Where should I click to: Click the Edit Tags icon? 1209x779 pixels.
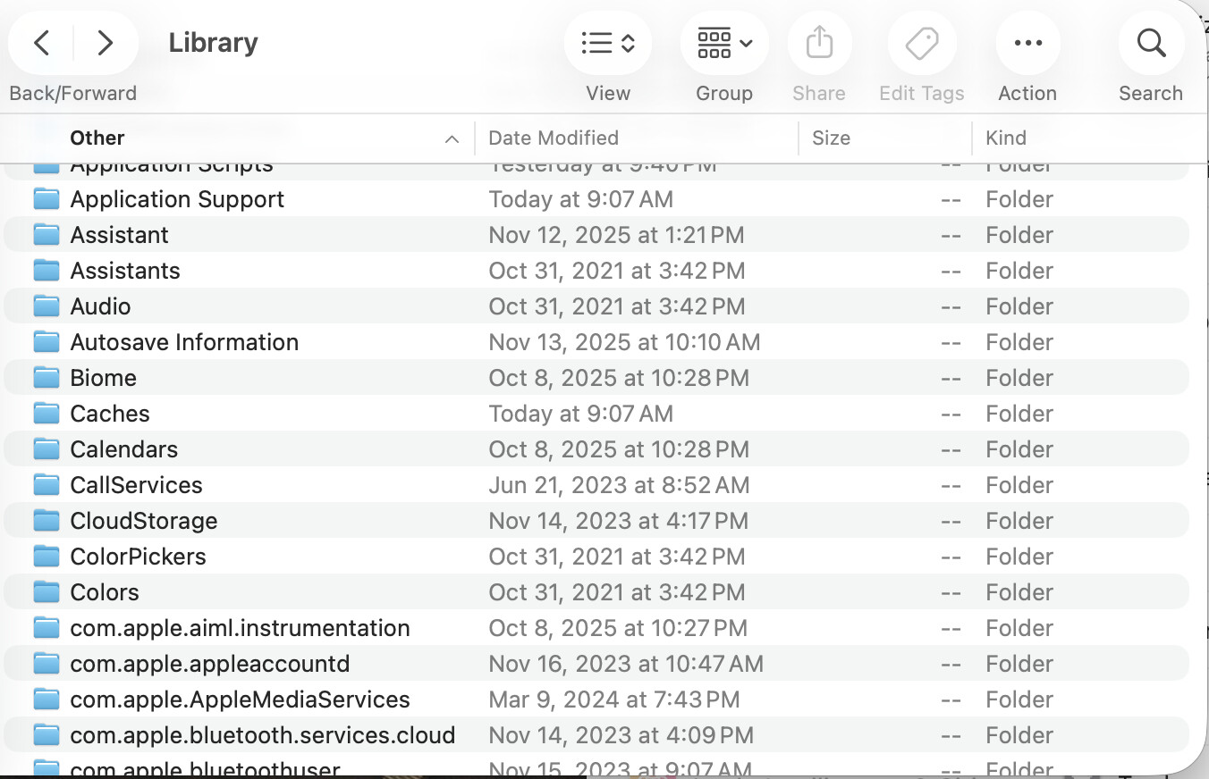tap(921, 42)
